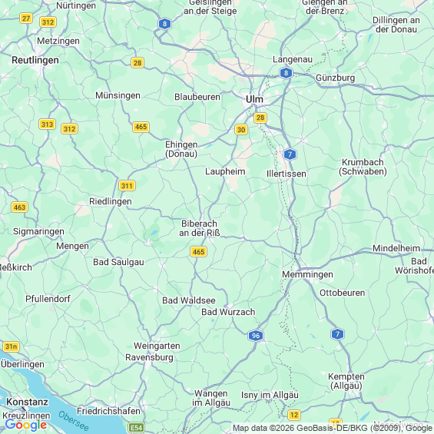Select the Kempten (Allgäu) label

coord(346,381)
